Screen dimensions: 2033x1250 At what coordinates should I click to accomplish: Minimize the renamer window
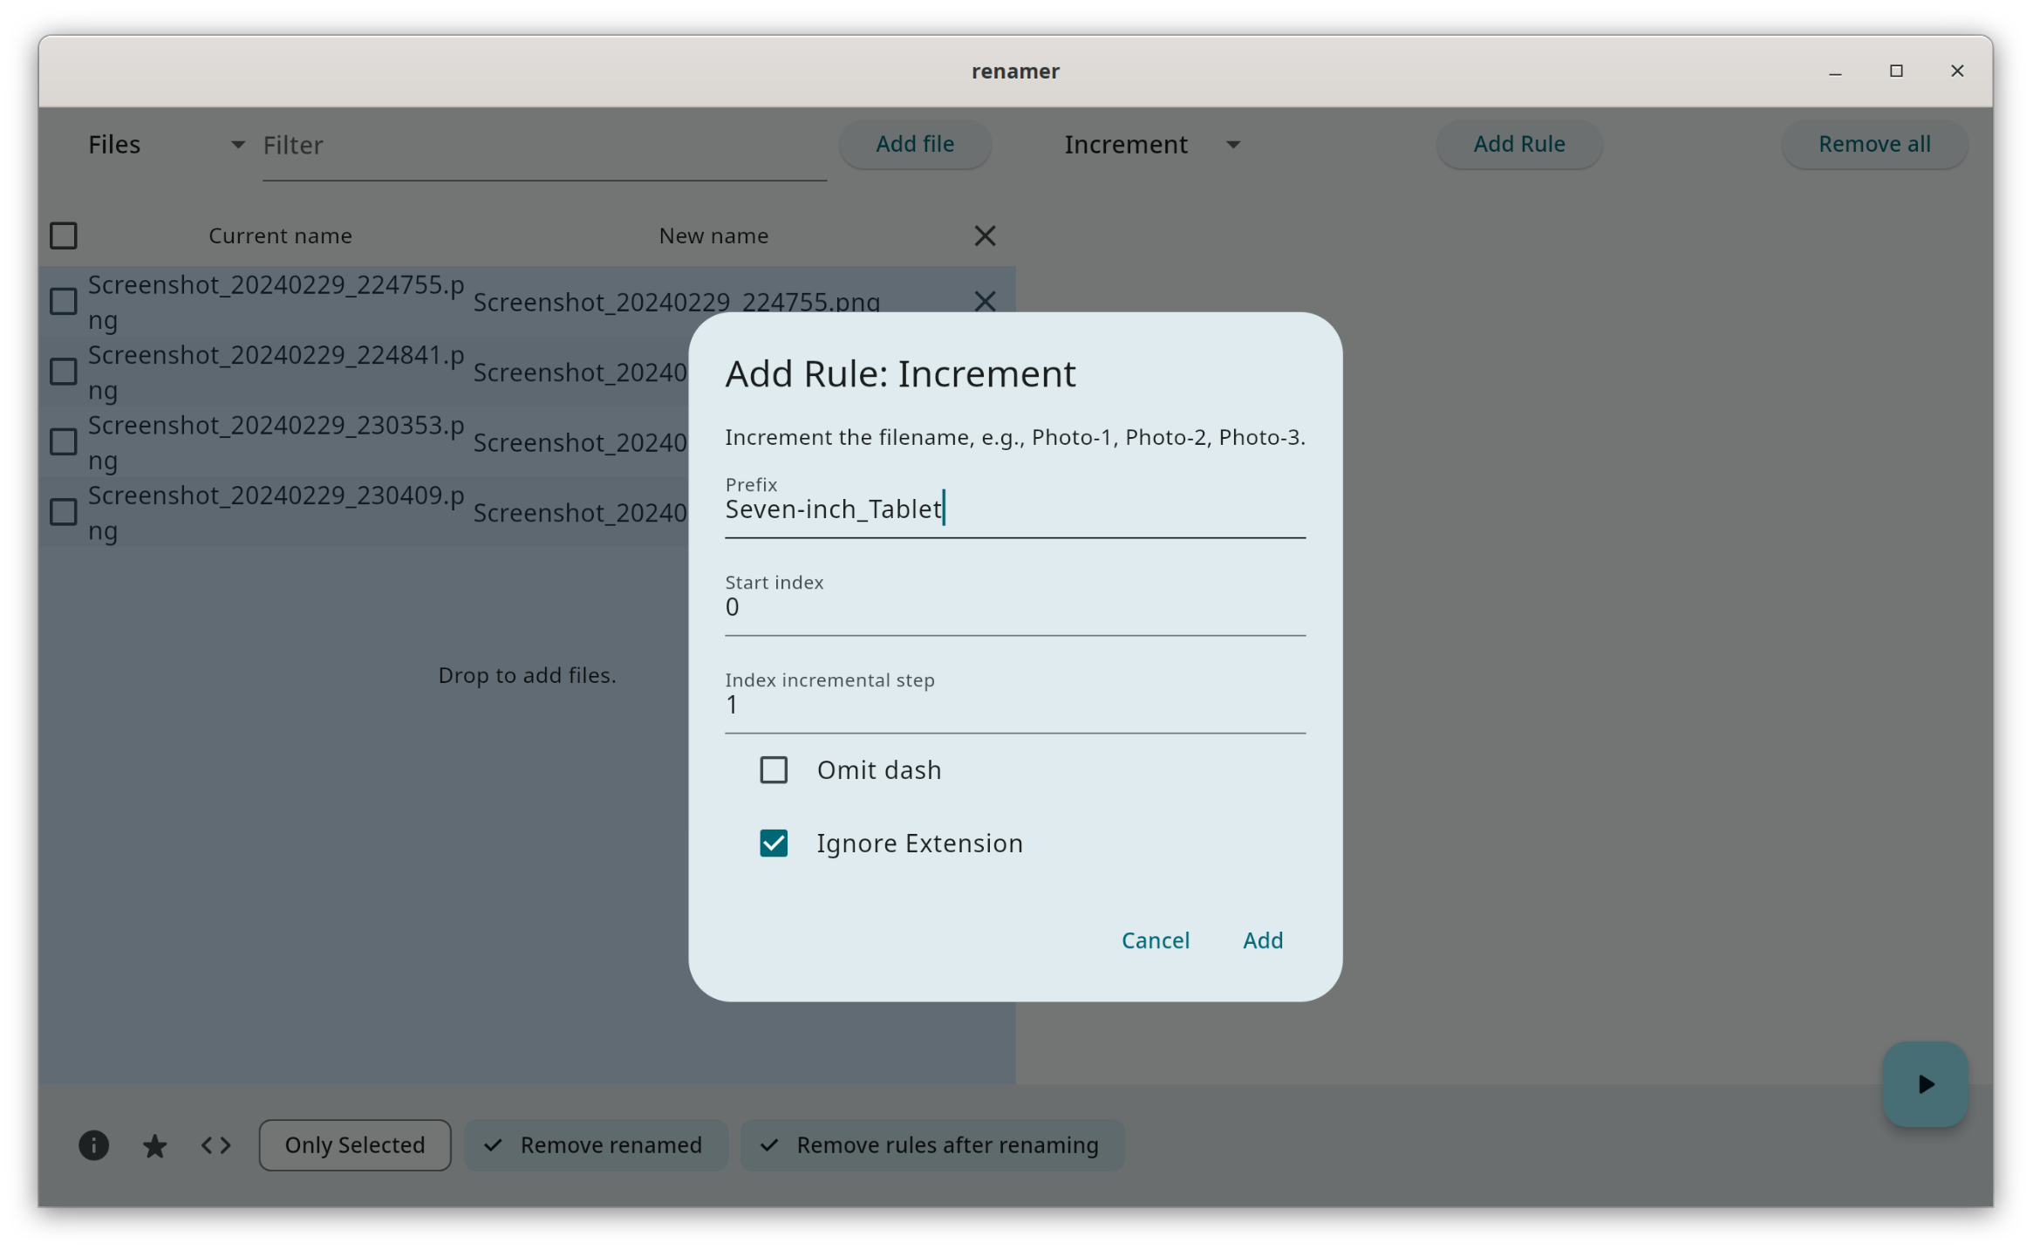click(1835, 72)
